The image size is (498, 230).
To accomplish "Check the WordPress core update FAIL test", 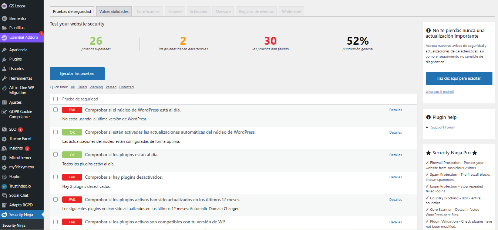I will pos(55,110).
